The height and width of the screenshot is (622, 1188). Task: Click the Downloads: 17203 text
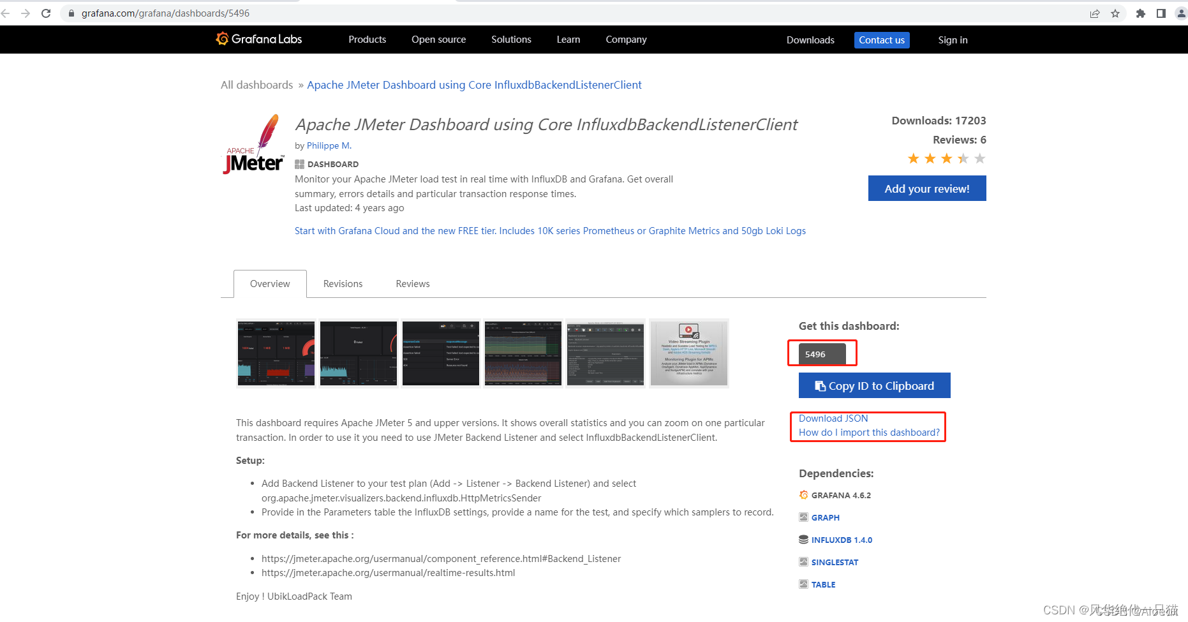coord(939,121)
